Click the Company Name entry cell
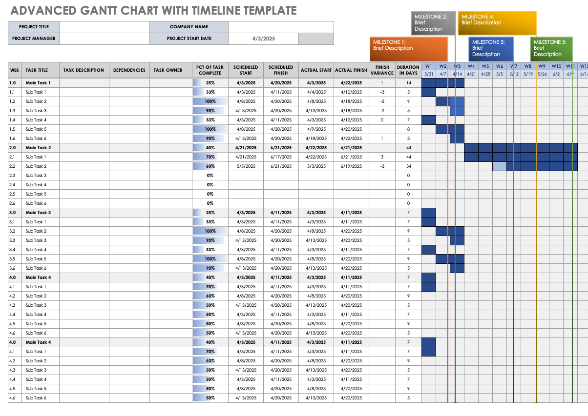 (x=281, y=27)
